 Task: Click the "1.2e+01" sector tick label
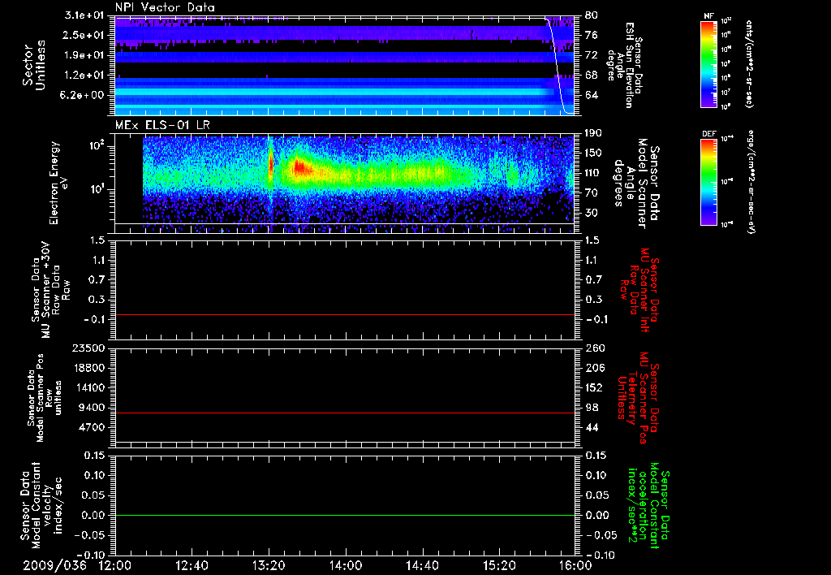coord(84,76)
